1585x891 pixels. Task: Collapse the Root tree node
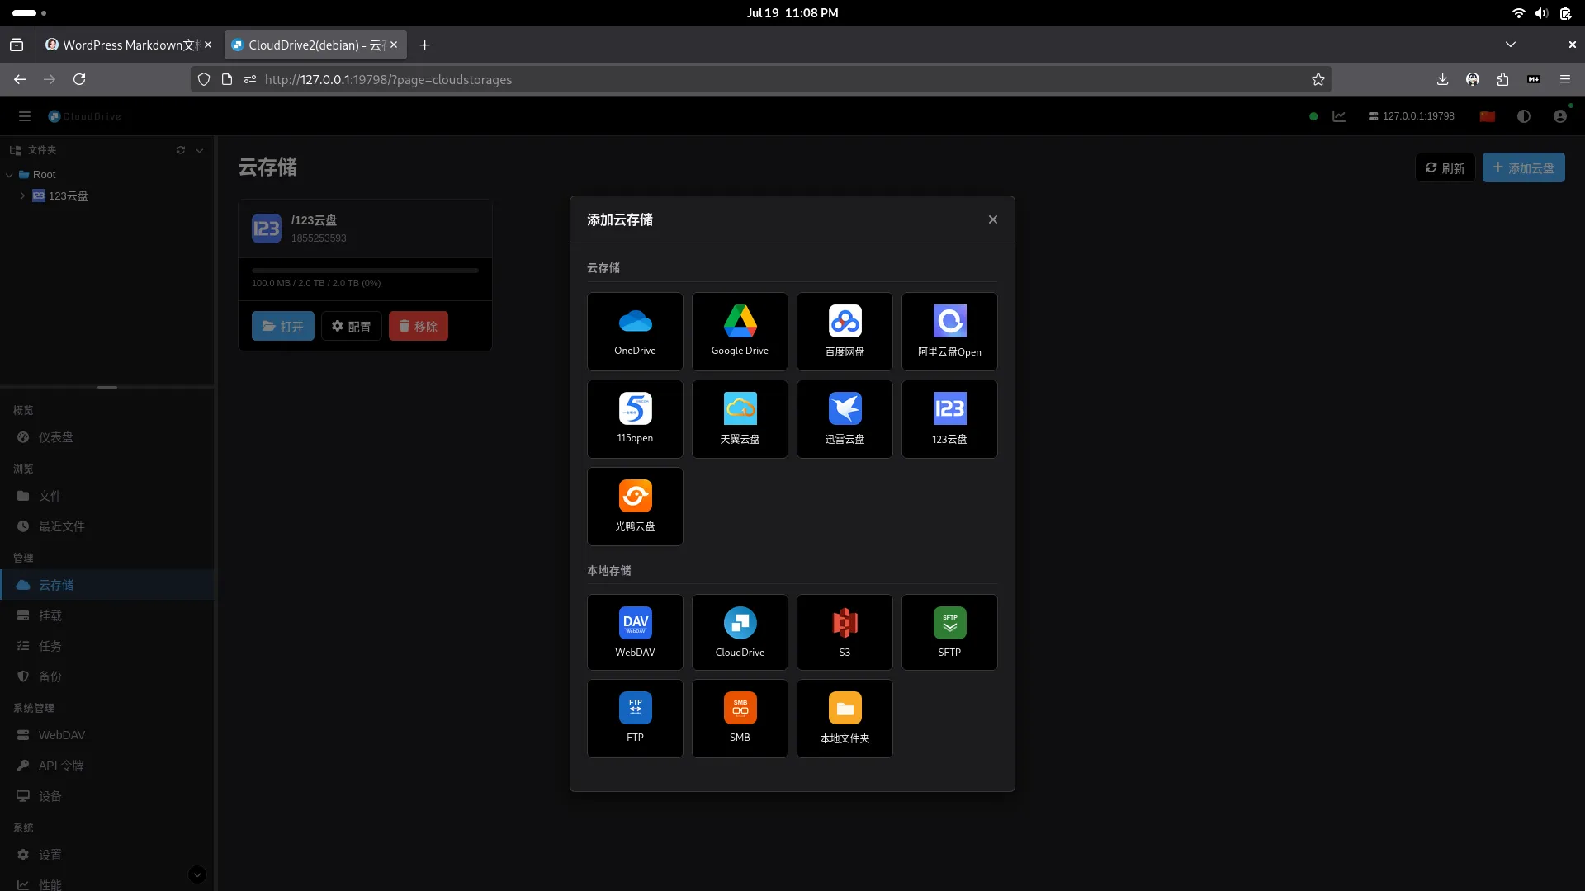(x=9, y=175)
